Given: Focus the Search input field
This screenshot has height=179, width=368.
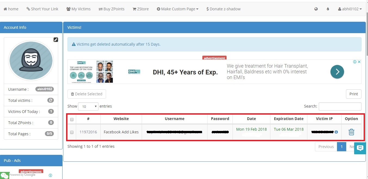Looking at the screenshot, I should 340,106.
